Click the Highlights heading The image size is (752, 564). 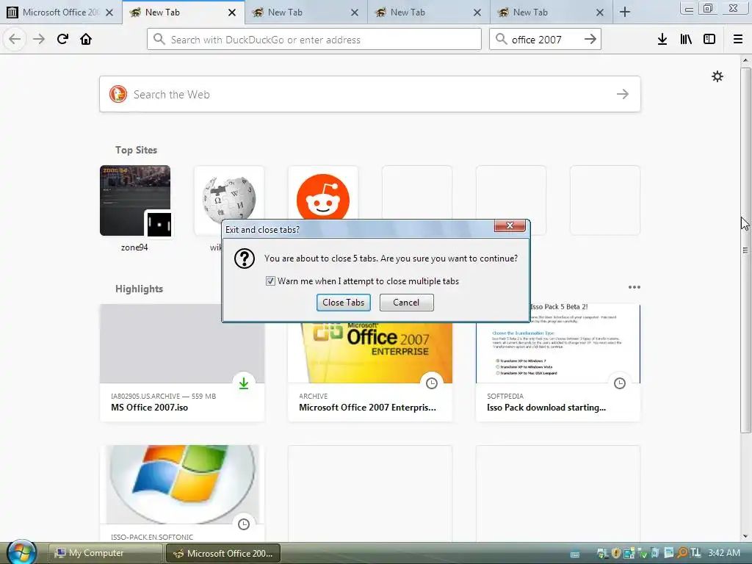click(139, 289)
